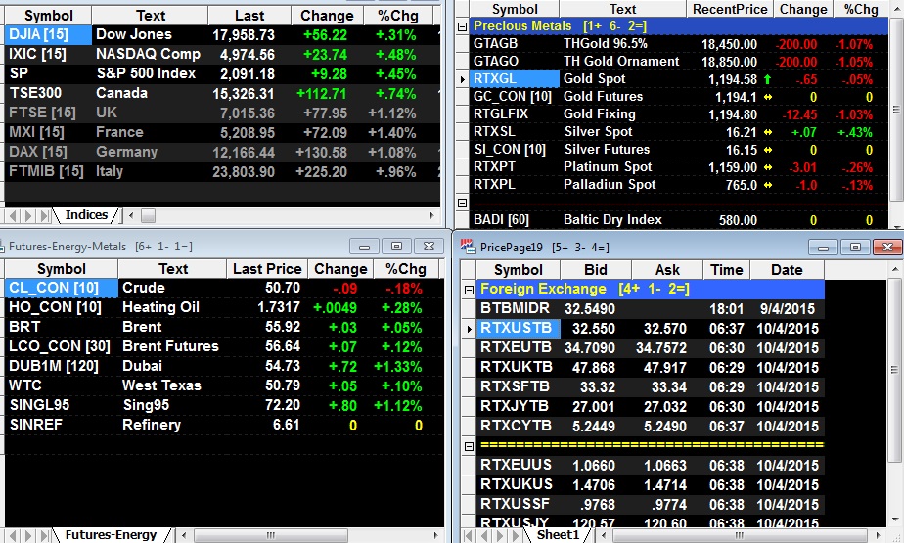Collapse the group above BADI row
The height and width of the screenshot is (543, 904).
coord(462,203)
